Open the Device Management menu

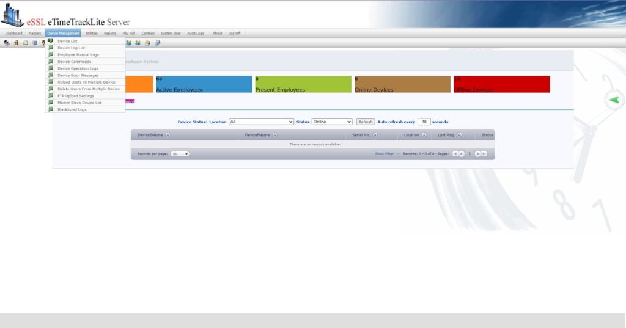click(x=63, y=33)
